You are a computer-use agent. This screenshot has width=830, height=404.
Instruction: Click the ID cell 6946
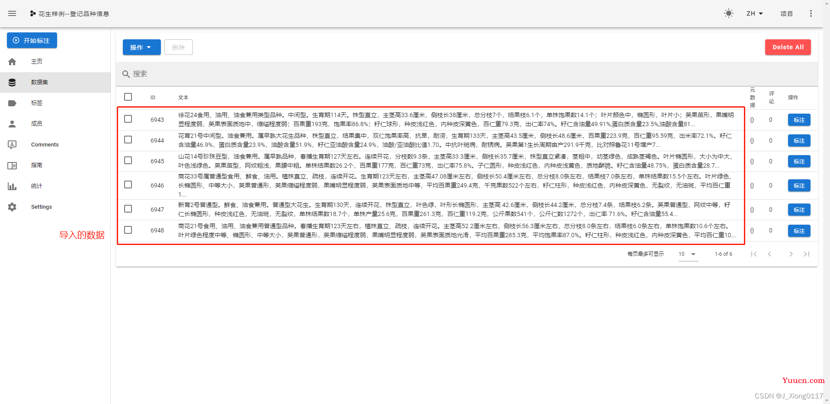click(157, 185)
